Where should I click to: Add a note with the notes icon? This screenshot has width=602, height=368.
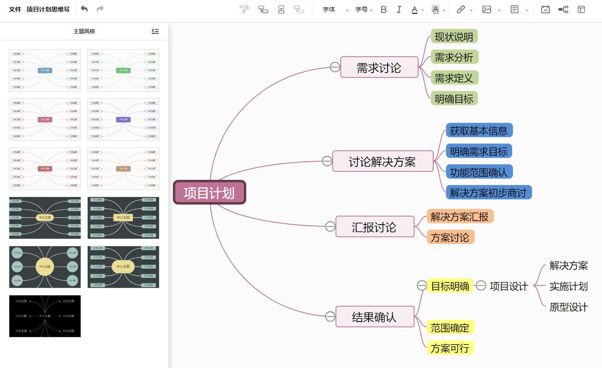coord(514,9)
